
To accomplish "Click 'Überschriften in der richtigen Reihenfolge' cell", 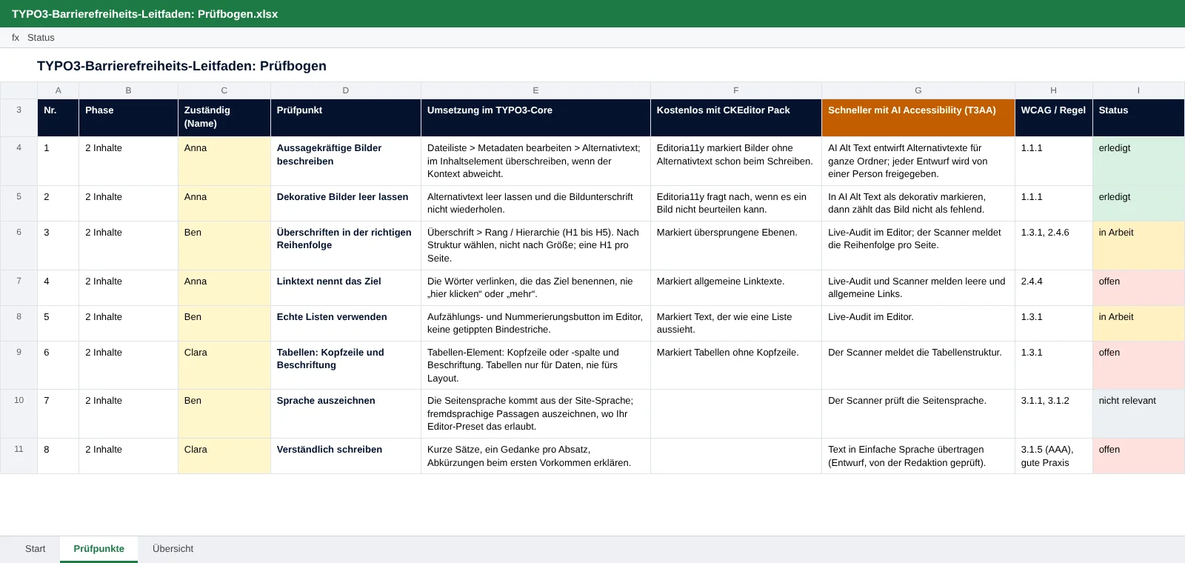I will [346, 245].
